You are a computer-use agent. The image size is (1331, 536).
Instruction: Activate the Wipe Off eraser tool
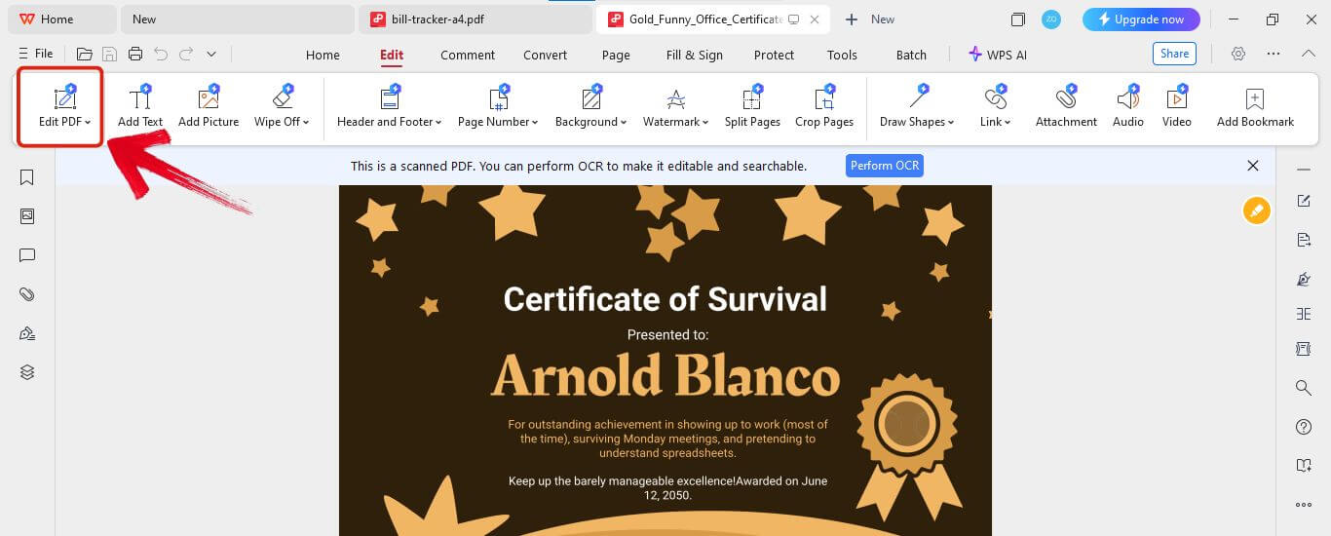tap(282, 106)
